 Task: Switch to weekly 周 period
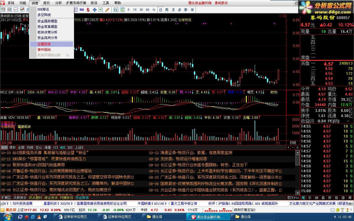tap(167, 10)
